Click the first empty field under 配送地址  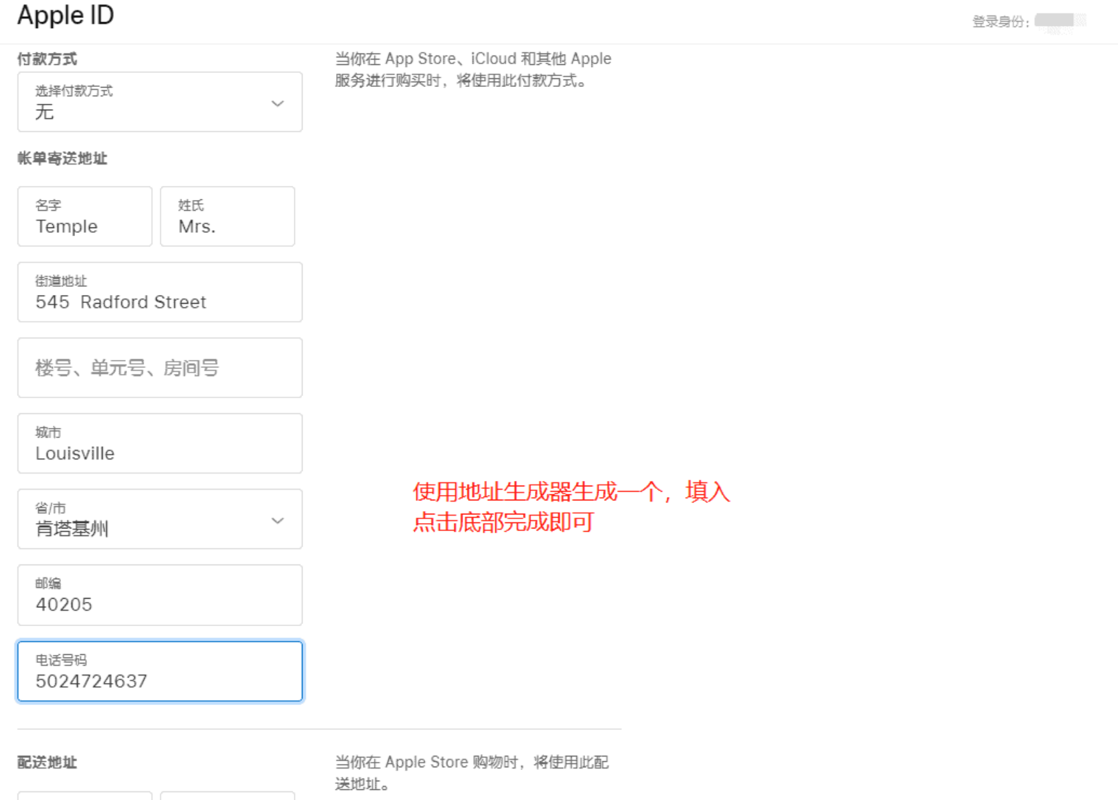point(84,797)
